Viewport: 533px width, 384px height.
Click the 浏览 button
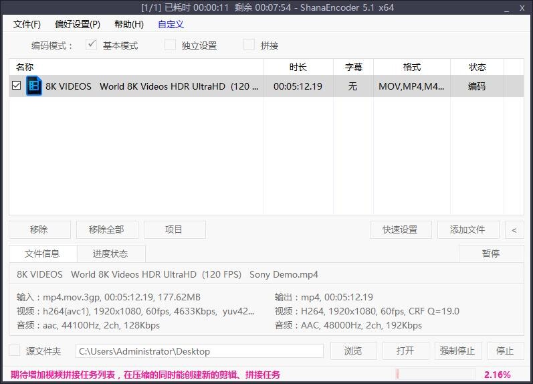tap(353, 351)
